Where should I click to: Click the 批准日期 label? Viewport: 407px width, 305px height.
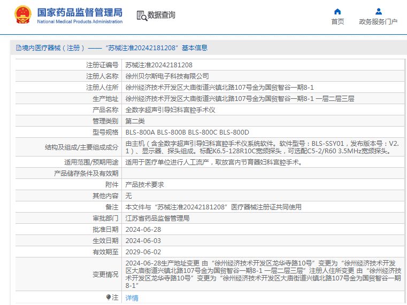pos(105,230)
